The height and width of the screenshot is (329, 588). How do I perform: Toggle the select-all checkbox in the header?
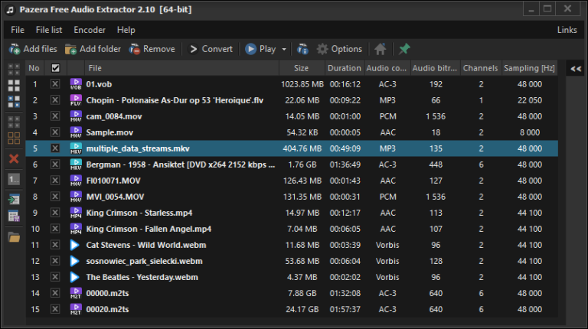(54, 68)
